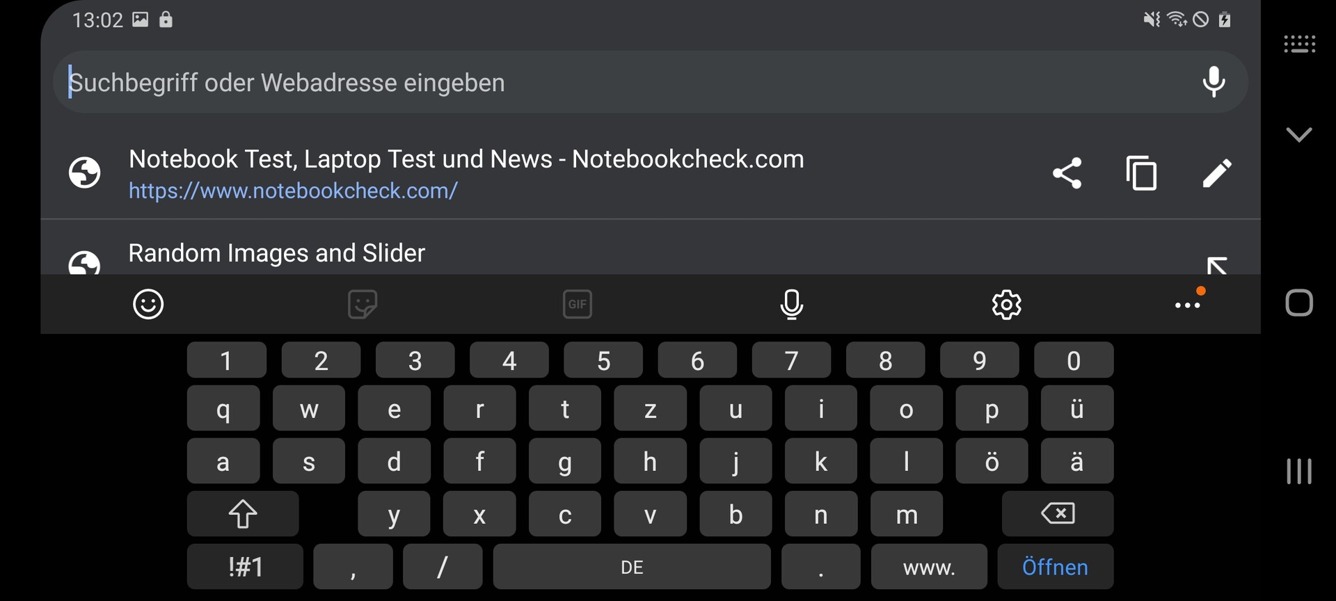Tap the backspace delete key

[1058, 514]
